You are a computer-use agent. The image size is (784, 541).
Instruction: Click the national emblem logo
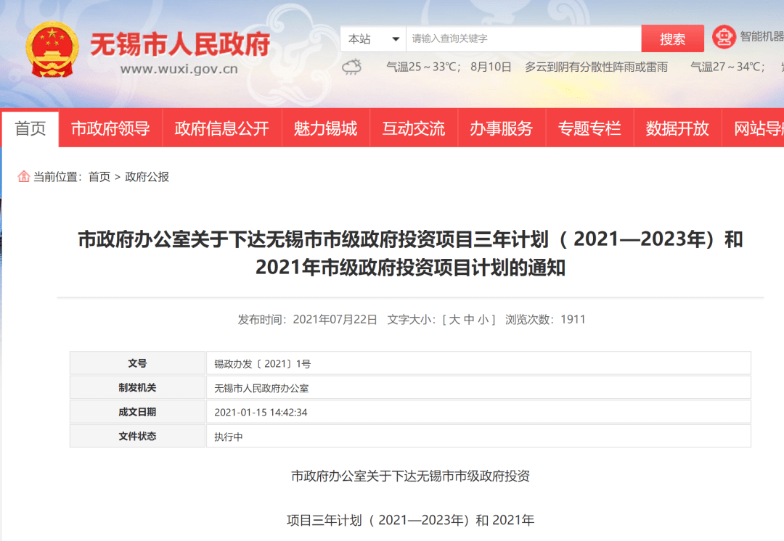52,50
